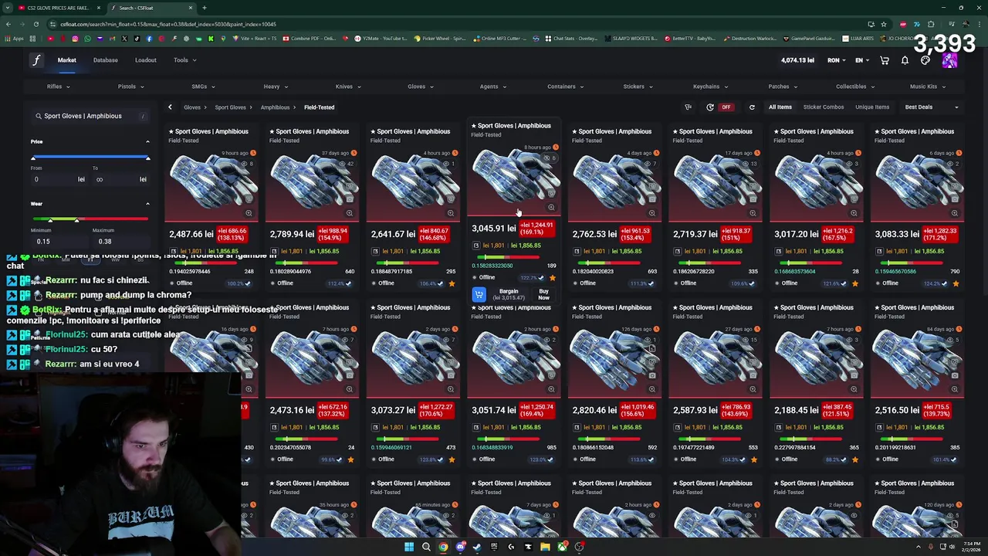Toggle favorite star on 2,473.16 lei listing
Screen dimensions: 988x556
pos(350,459)
